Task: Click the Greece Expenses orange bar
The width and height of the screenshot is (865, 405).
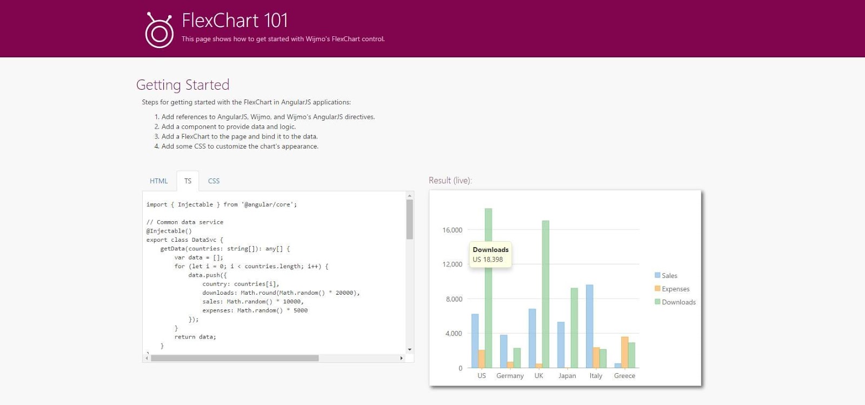Action: [625, 352]
